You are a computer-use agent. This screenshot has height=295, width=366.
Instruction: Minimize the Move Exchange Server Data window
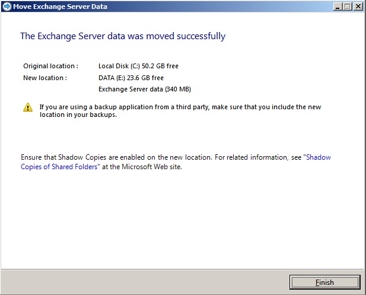[338, 7]
